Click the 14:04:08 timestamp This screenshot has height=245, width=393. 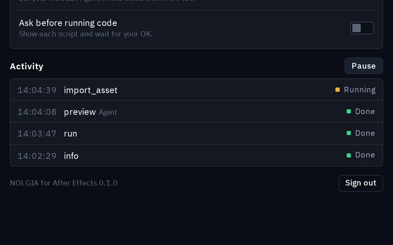click(x=37, y=112)
